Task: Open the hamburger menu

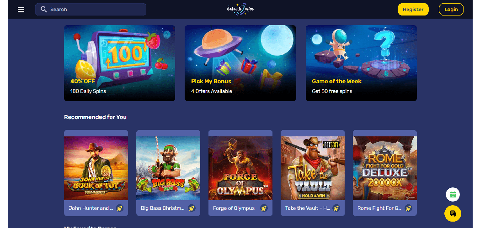Action: [21, 10]
